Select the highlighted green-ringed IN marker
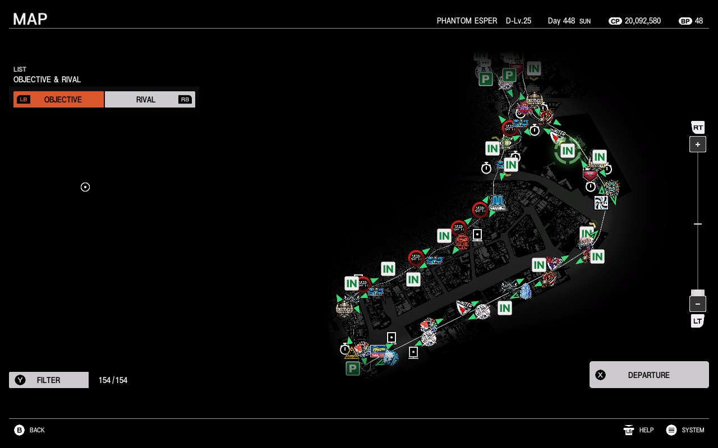Screen dimensions: 718x448 click(568, 151)
